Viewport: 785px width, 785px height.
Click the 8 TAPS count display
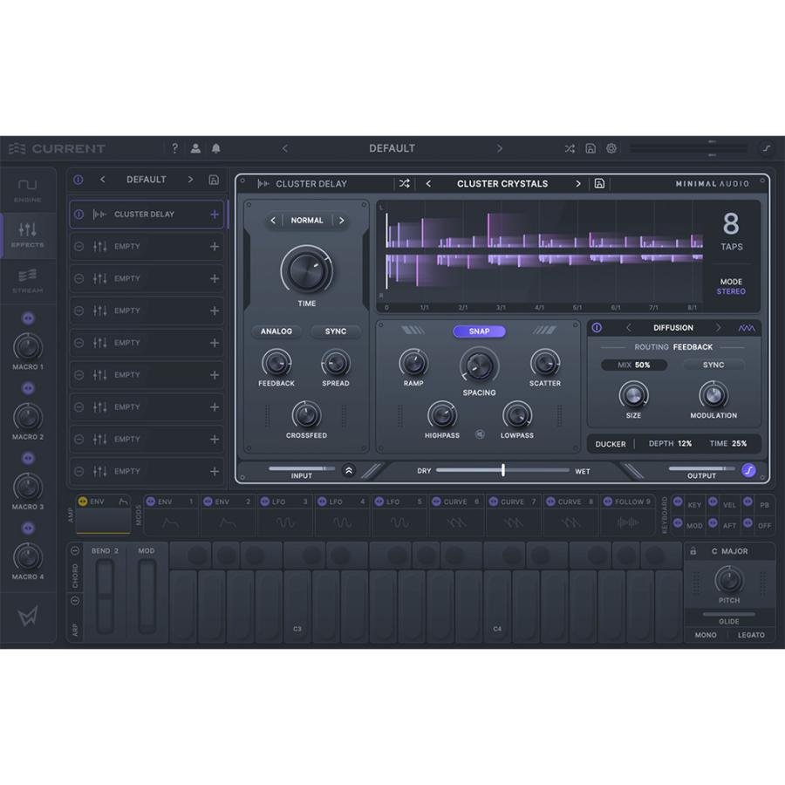point(731,231)
